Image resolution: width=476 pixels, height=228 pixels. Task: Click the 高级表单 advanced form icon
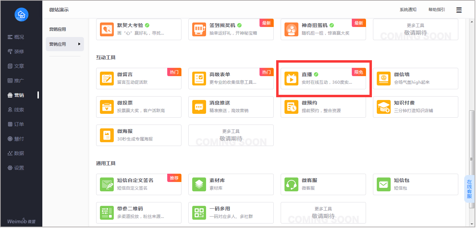tap(199, 79)
